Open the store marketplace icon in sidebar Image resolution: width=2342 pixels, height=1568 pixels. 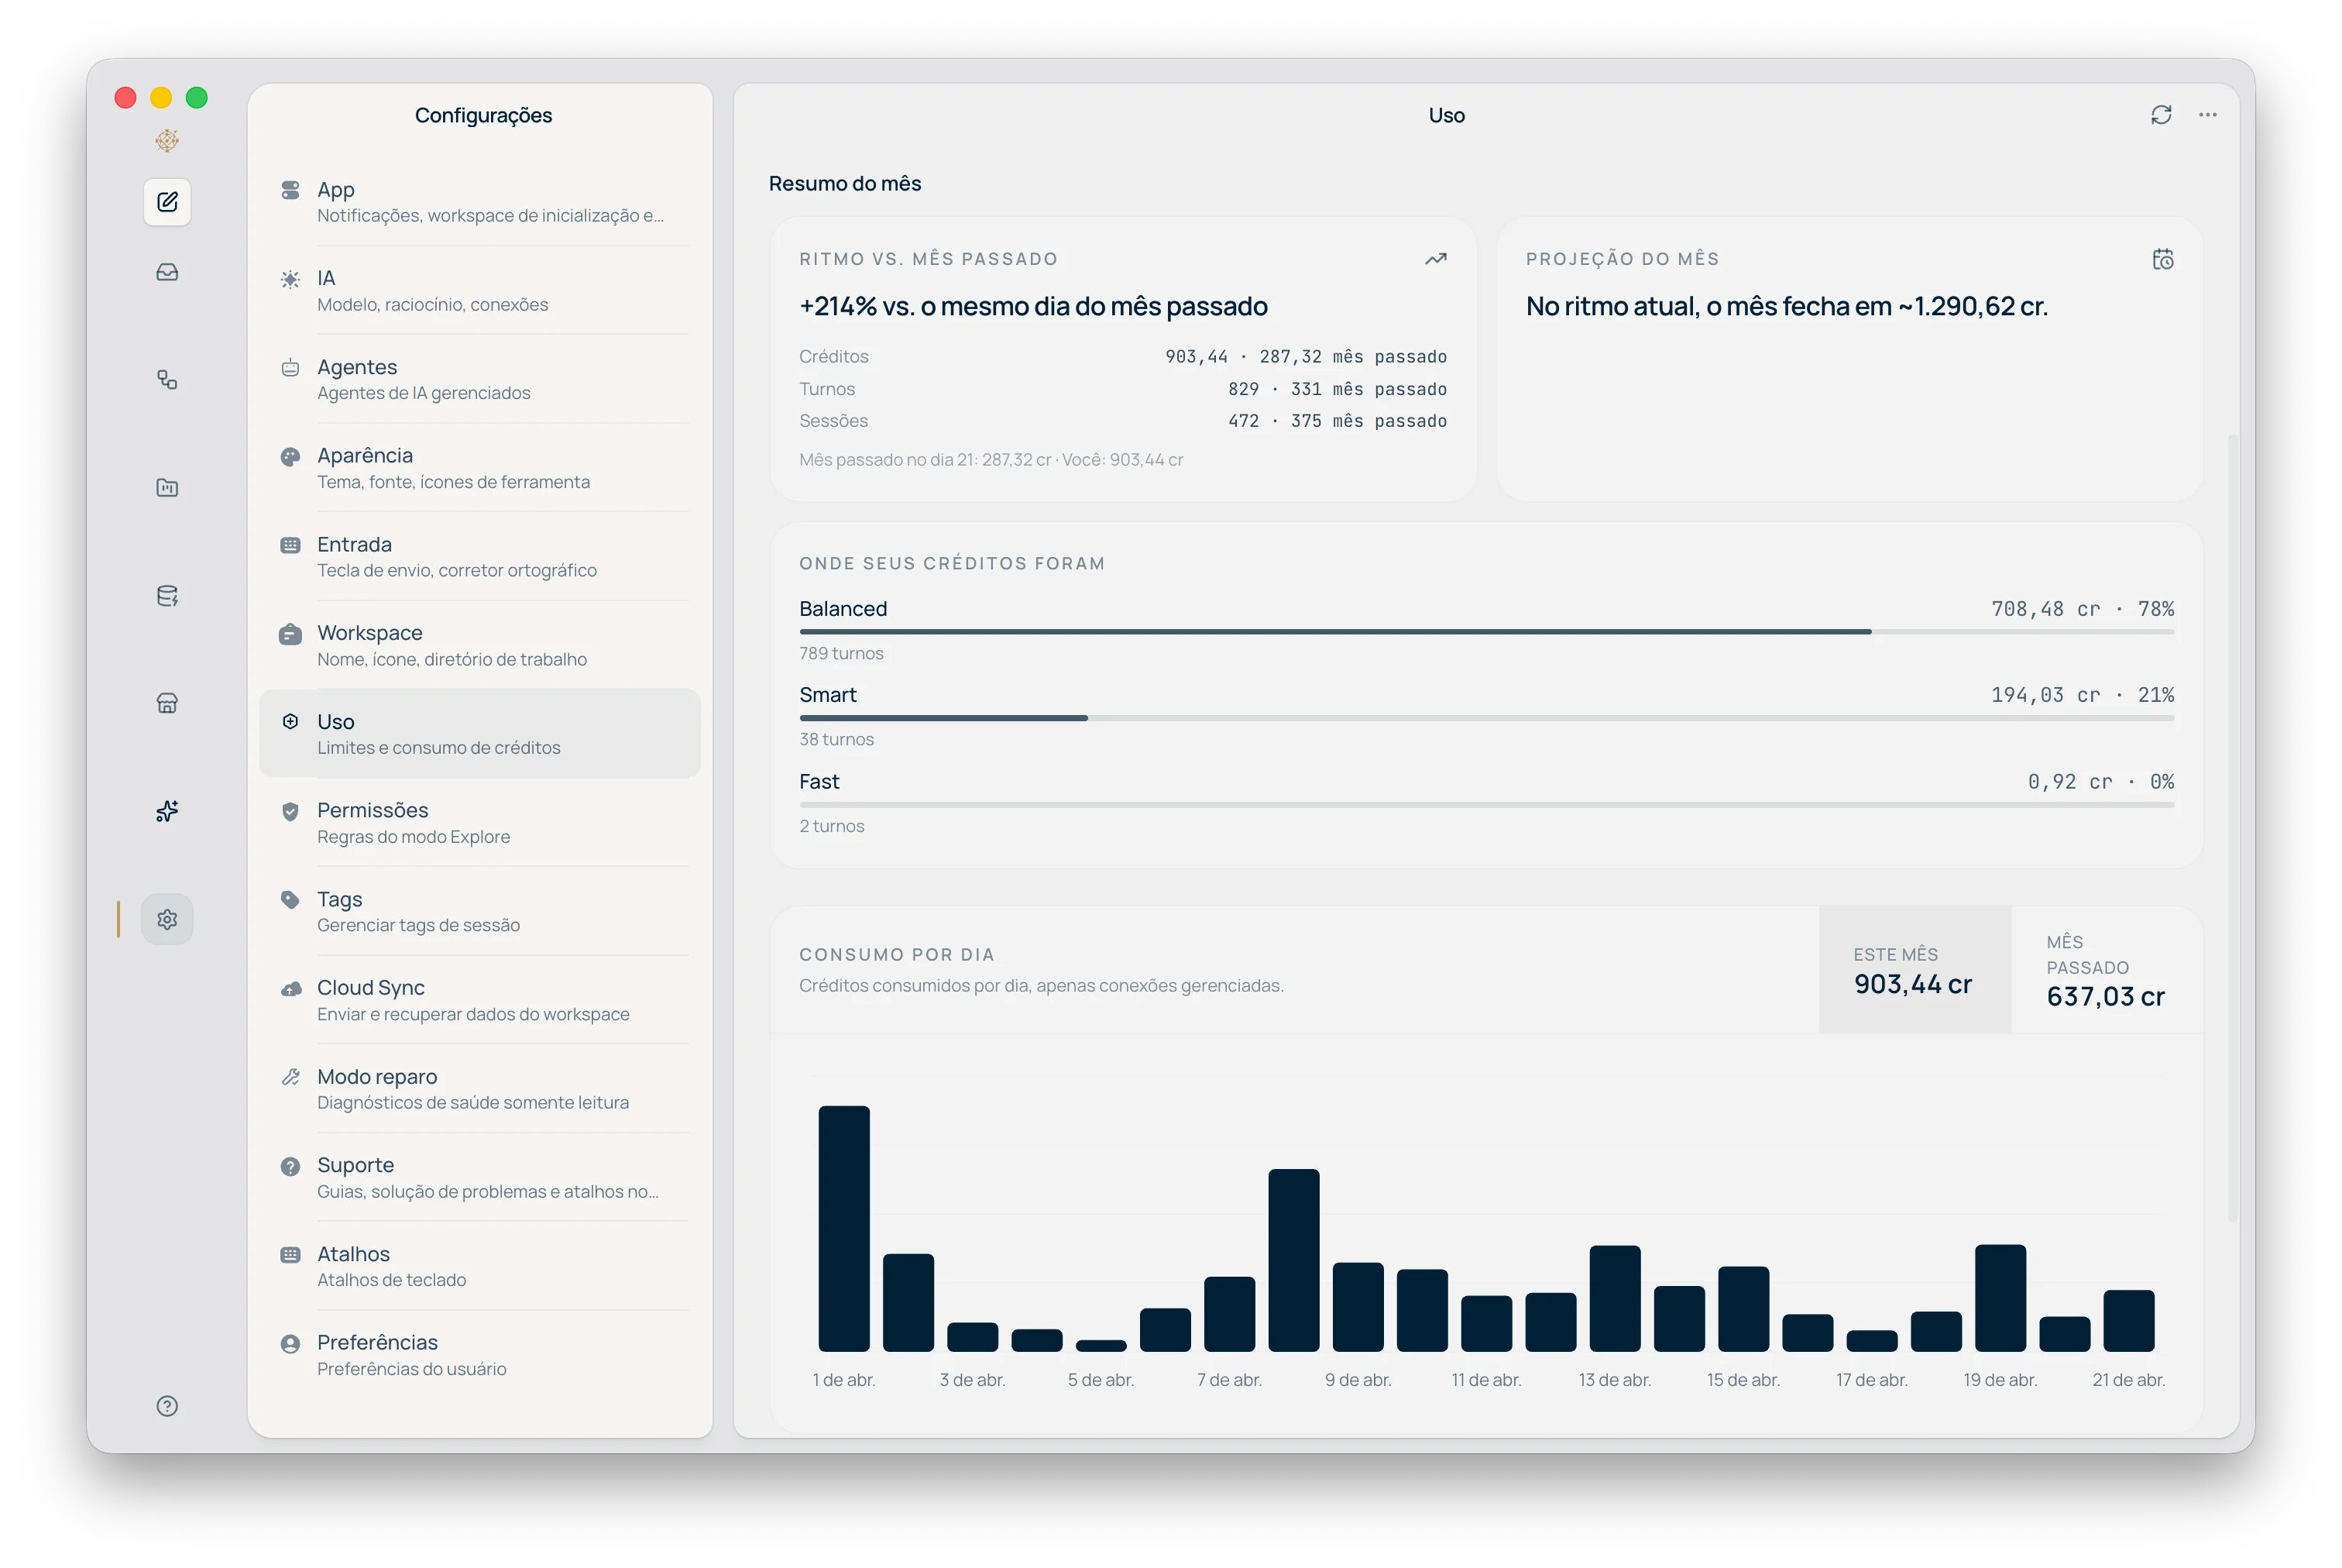[167, 703]
